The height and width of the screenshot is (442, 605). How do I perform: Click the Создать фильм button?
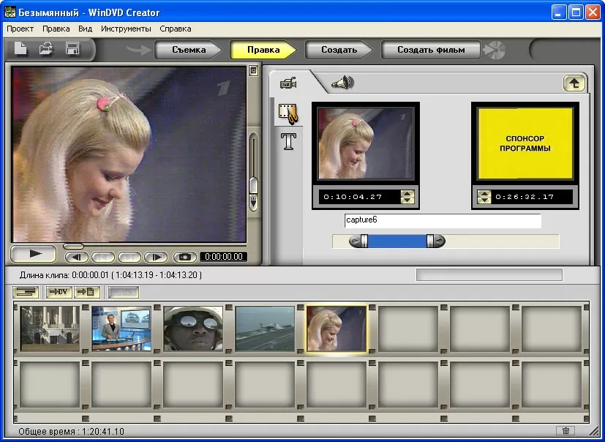[431, 50]
